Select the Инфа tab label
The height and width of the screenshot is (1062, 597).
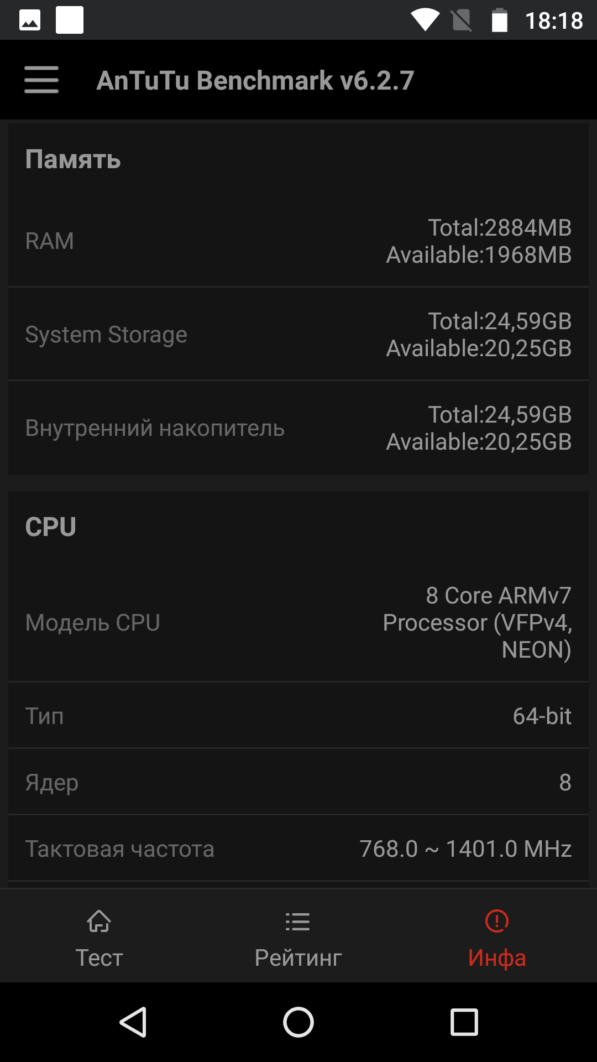click(x=497, y=958)
